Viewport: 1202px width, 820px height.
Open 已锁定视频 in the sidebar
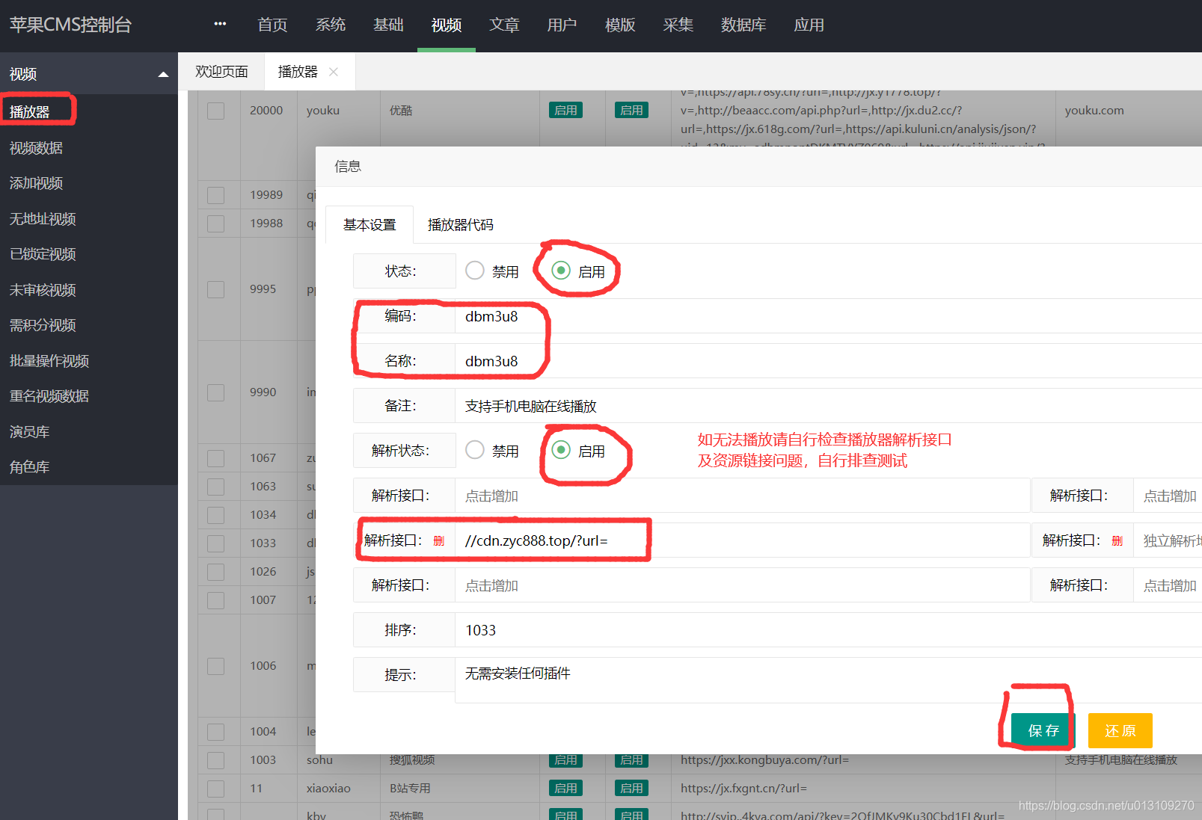coord(43,254)
